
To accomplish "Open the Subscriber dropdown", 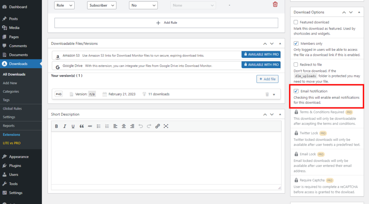I will point(102,5).
